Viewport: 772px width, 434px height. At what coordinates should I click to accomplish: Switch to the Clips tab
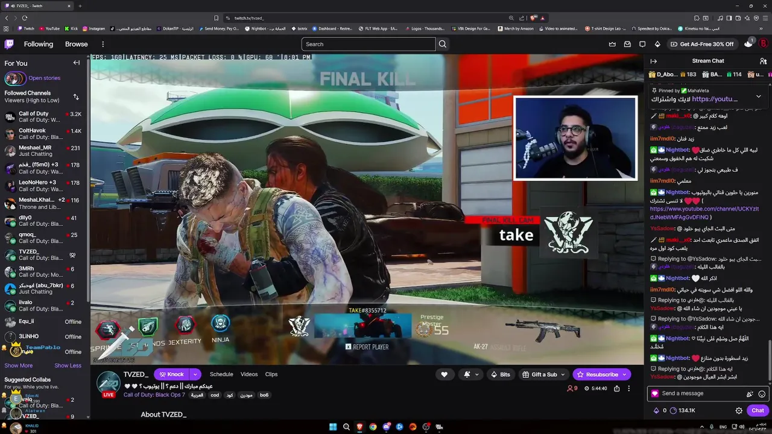(x=271, y=374)
